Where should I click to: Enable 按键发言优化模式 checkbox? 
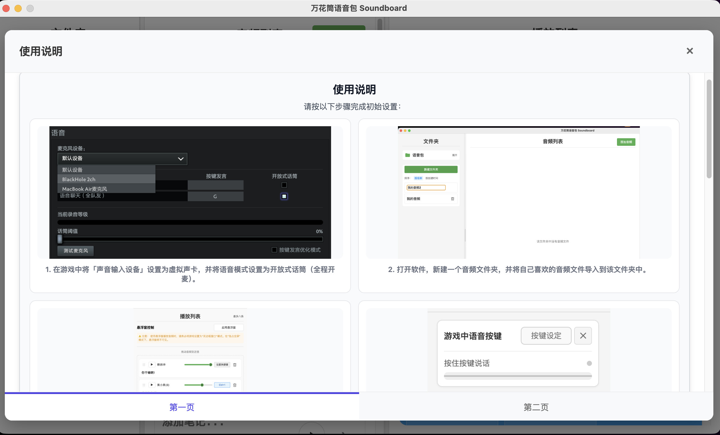click(x=274, y=250)
